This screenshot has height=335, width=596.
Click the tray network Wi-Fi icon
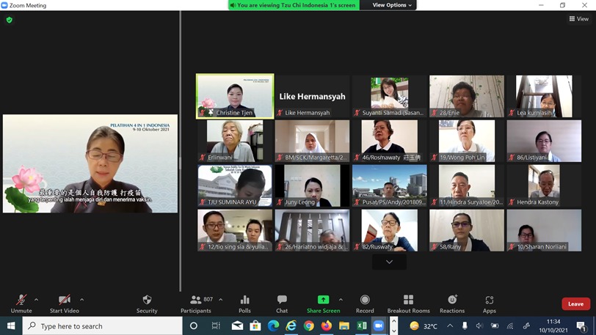click(510, 326)
